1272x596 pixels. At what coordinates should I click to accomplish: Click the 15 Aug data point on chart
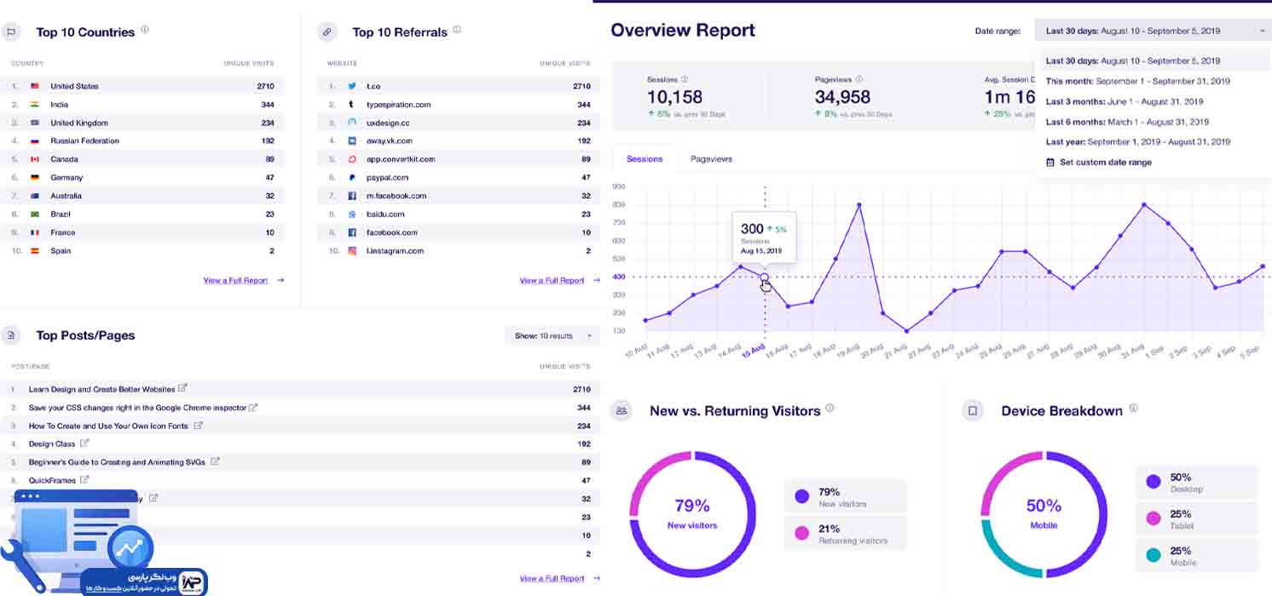point(764,278)
